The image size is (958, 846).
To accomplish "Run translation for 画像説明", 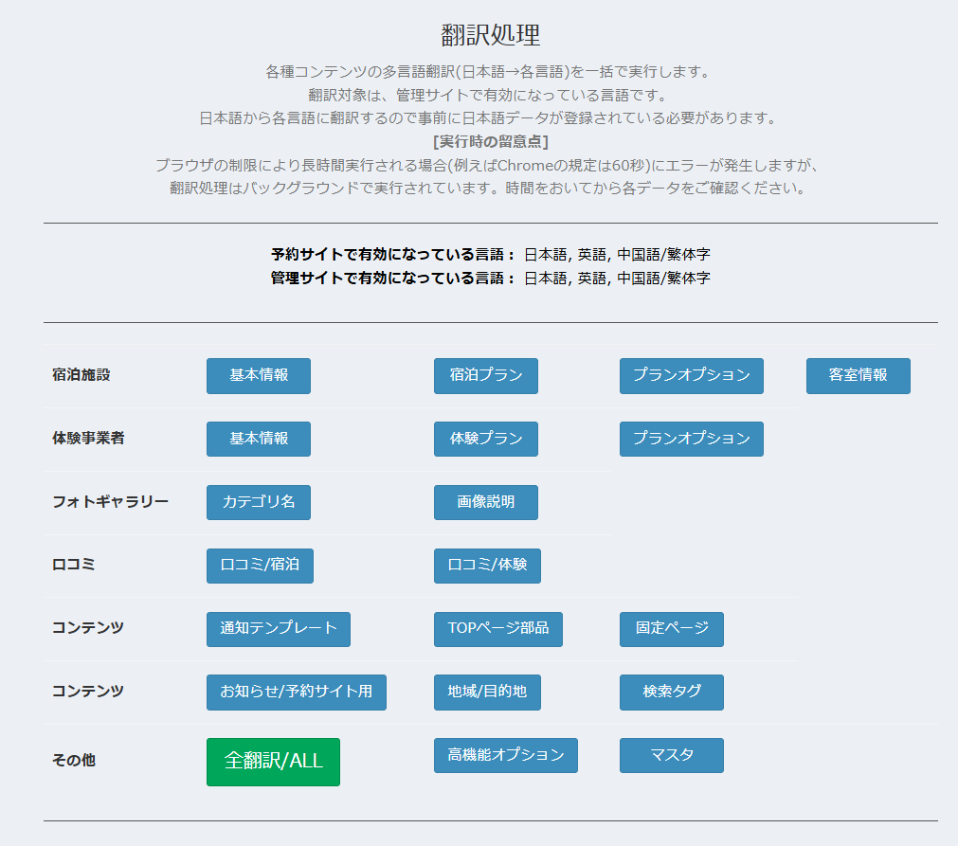I will tap(485, 502).
